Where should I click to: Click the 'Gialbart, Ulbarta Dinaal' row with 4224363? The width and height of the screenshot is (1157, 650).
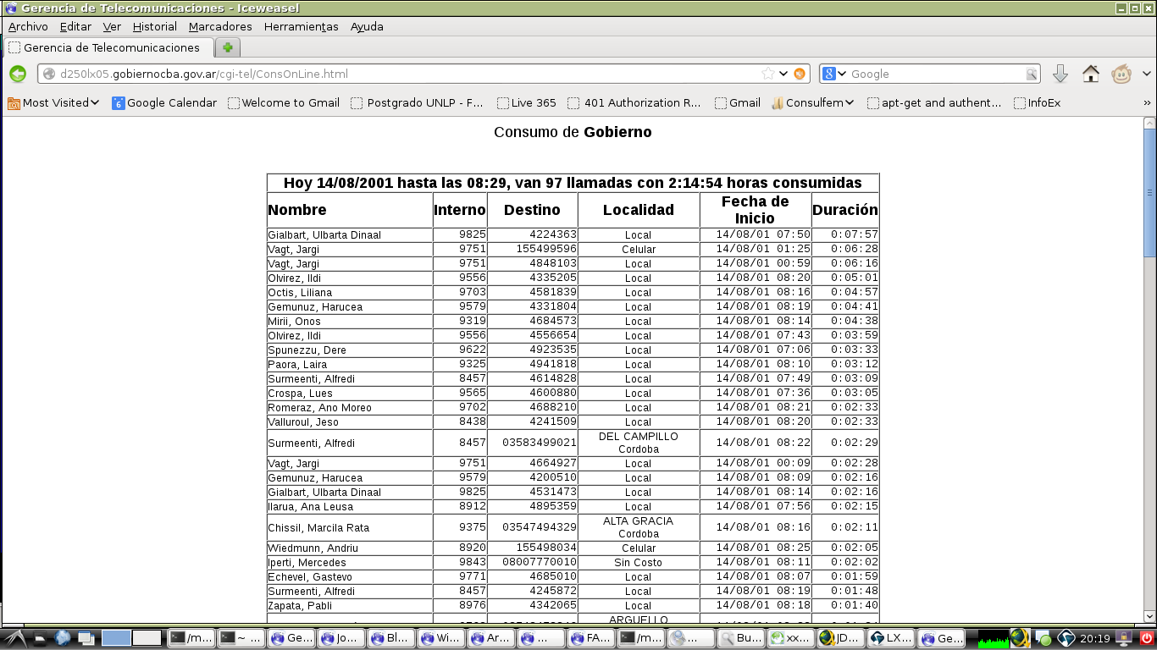click(x=573, y=234)
